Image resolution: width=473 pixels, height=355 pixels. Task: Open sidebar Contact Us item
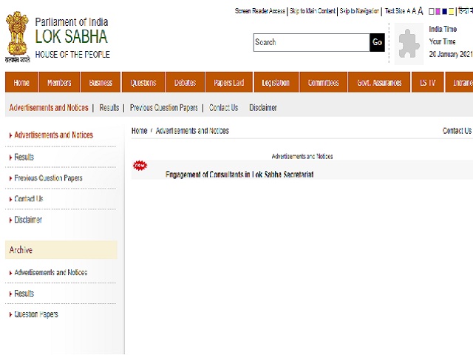pos(29,199)
